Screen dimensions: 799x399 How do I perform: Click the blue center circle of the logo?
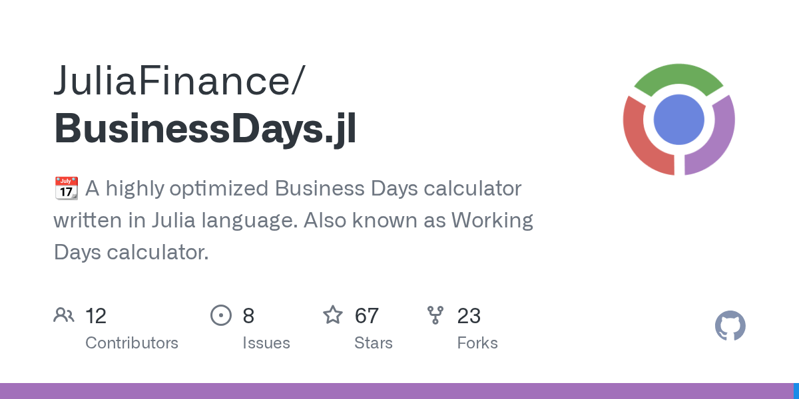[x=678, y=120]
